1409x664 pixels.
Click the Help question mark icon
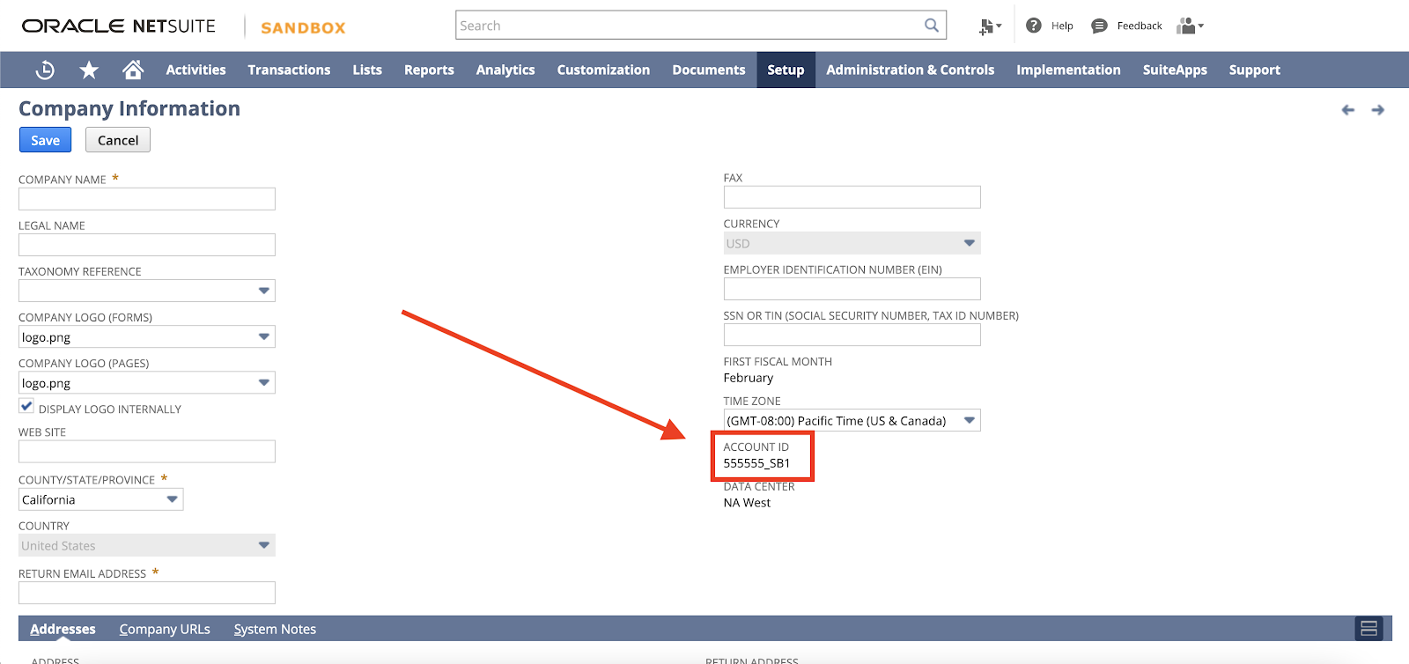[x=1034, y=26]
